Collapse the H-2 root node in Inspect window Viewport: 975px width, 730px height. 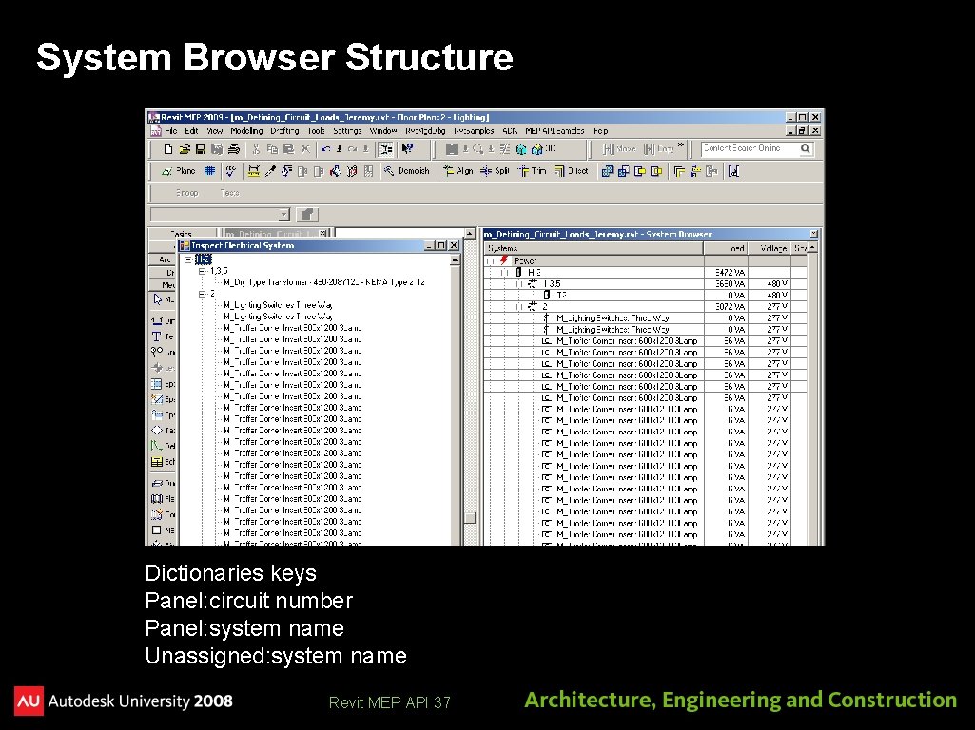pyautogui.click(x=189, y=259)
